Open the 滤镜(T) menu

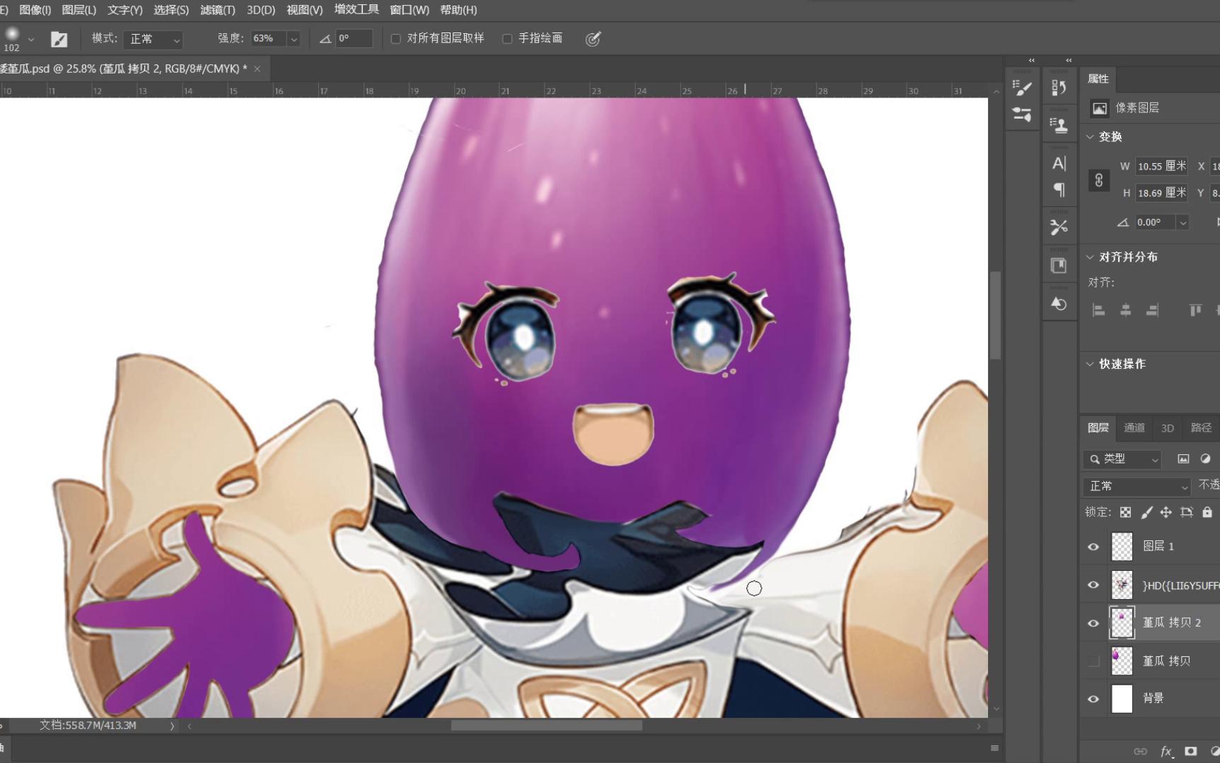pyautogui.click(x=218, y=10)
